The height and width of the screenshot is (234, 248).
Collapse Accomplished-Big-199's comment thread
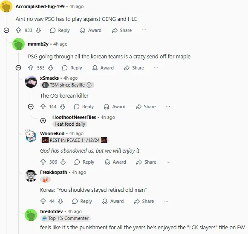pos(6,30)
